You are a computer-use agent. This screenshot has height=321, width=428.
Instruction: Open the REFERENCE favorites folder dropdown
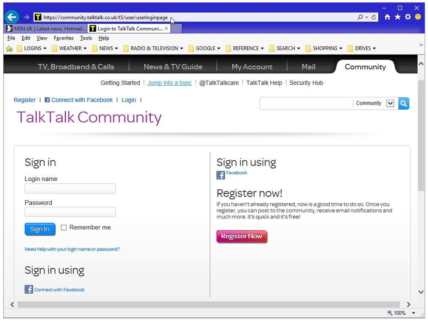coord(245,48)
